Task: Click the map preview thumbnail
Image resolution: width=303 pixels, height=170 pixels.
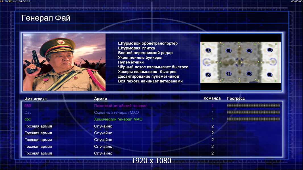Action: click(240, 62)
